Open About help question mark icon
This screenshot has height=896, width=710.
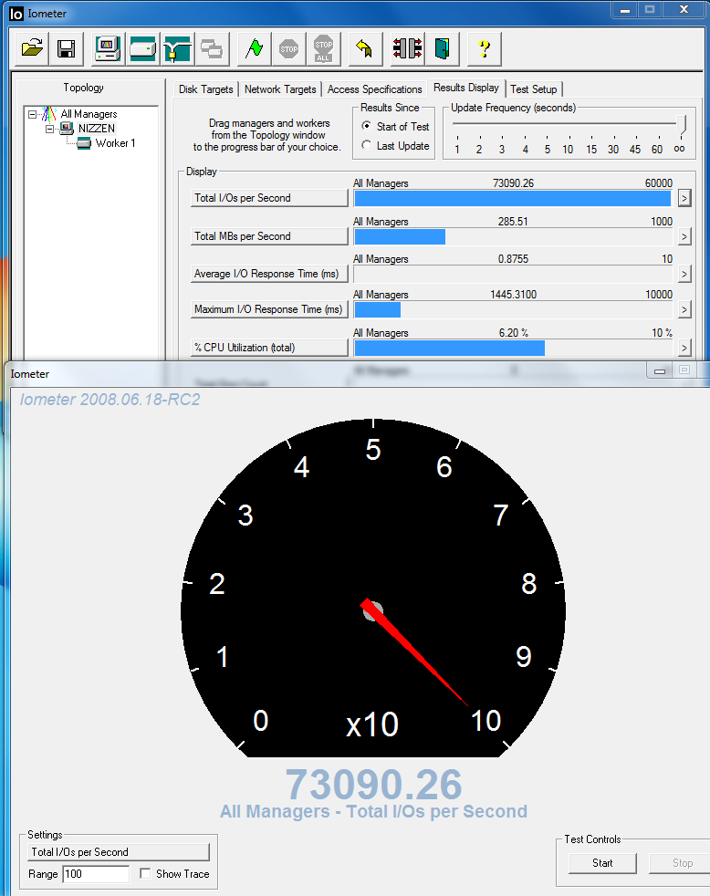point(485,48)
